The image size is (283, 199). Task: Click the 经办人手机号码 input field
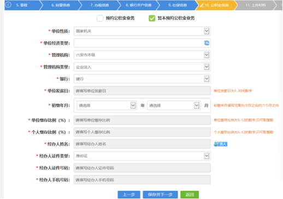[x=142, y=180]
